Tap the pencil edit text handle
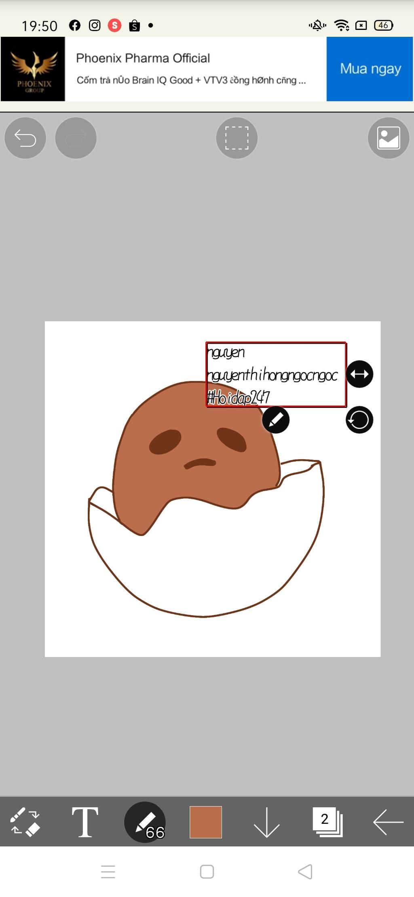This screenshot has width=414, height=897. click(x=276, y=420)
